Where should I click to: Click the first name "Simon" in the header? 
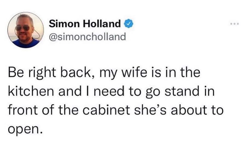pyautogui.click(x=59, y=25)
